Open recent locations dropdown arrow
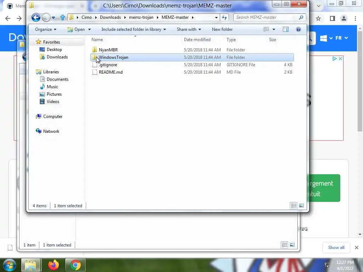363x272 pixels. 54,18
